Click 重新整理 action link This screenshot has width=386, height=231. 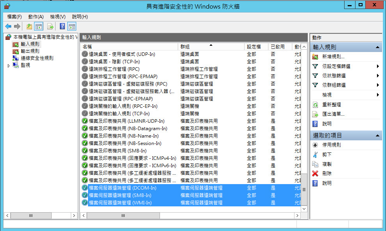click(332, 105)
